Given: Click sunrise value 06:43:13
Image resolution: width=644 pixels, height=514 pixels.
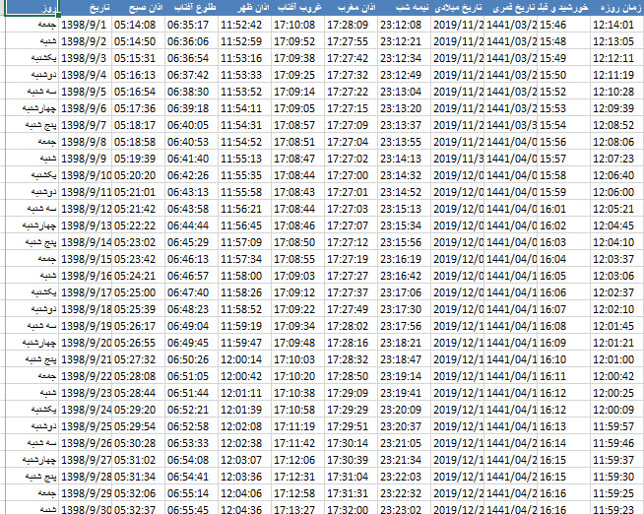Looking at the screenshot, I should coord(191,192).
